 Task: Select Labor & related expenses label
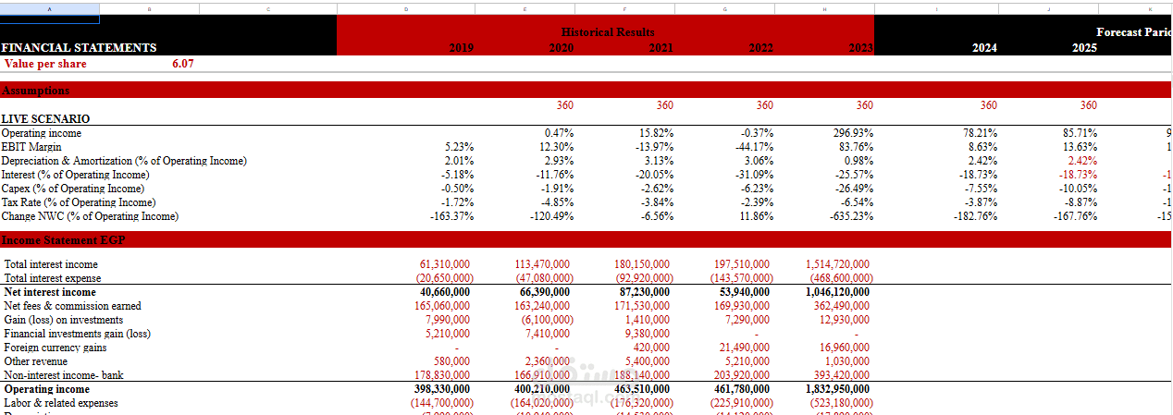point(61,403)
